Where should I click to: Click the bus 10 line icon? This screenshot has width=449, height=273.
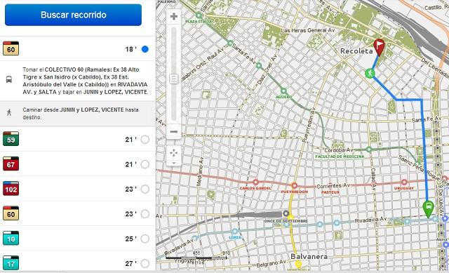pos(11,238)
